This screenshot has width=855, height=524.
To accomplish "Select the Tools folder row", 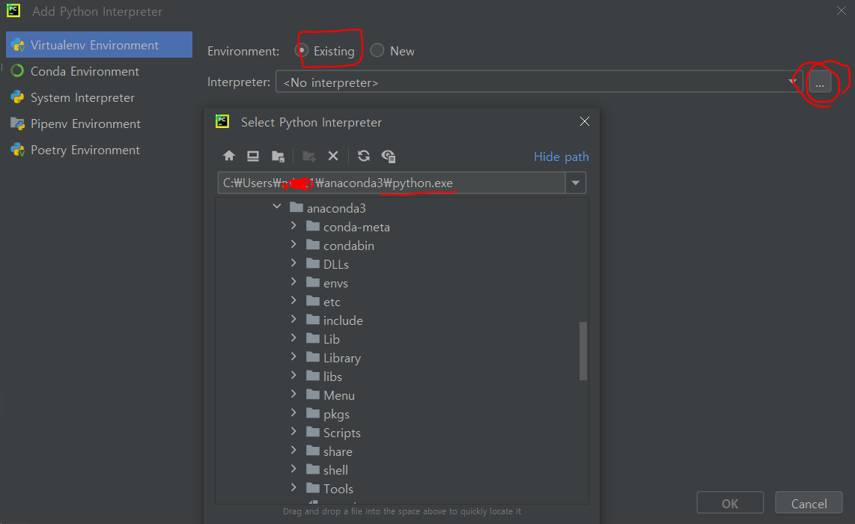I will 402,489.
